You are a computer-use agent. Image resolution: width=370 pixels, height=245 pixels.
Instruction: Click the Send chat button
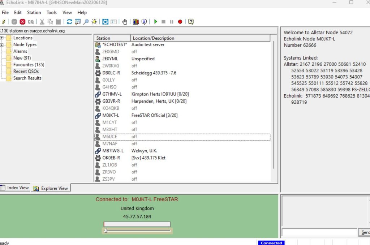(x=365, y=232)
